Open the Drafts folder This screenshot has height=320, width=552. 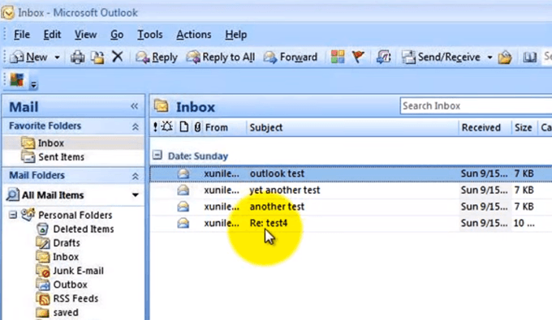point(67,243)
